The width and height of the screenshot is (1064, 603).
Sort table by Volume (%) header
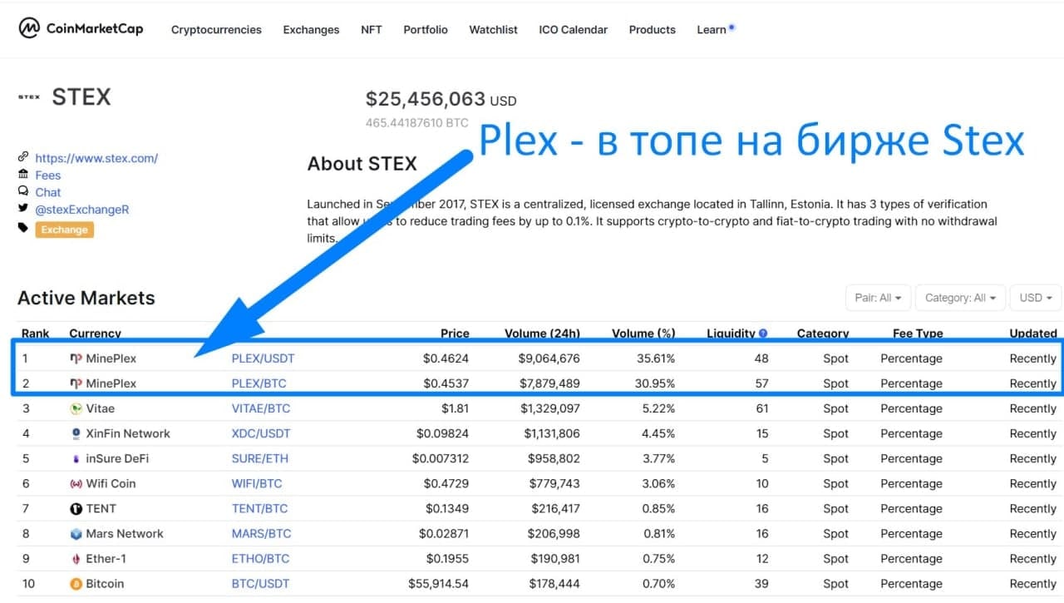(x=643, y=334)
